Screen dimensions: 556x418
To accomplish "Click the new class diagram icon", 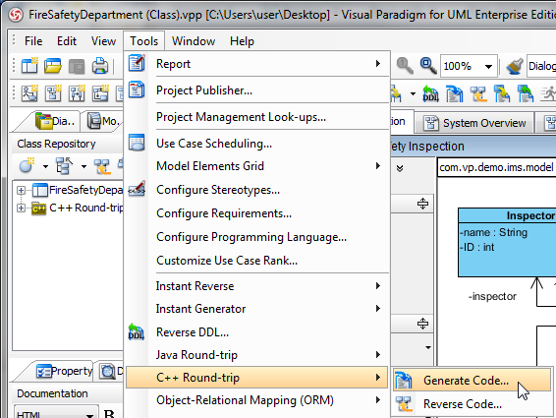I will pyautogui.click(x=53, y=93).
